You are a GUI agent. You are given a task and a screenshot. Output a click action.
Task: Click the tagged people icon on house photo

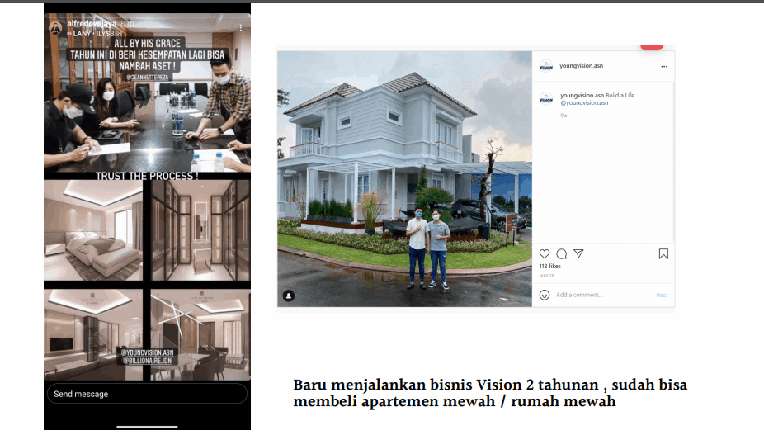(289, 295)
